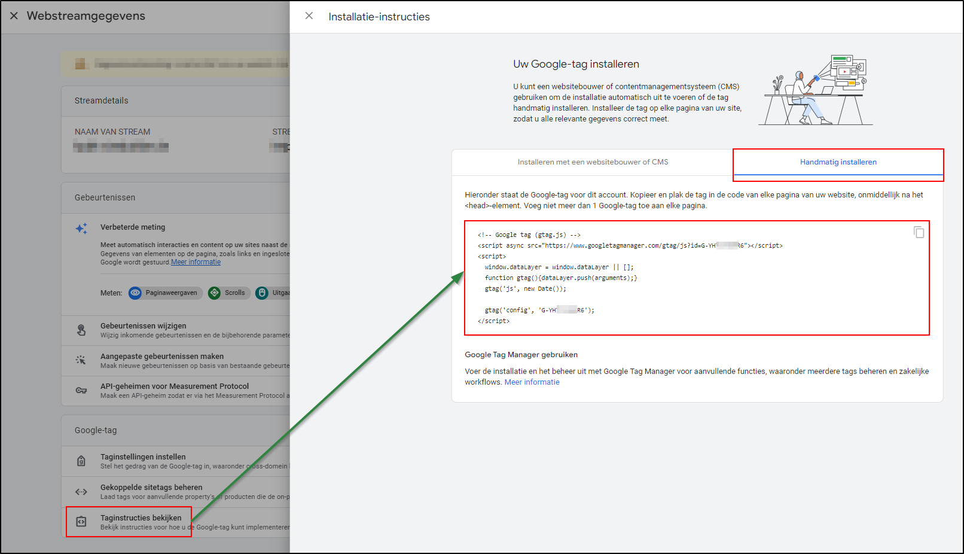Click the Taginstructies bekijken icon

[81, 521]
